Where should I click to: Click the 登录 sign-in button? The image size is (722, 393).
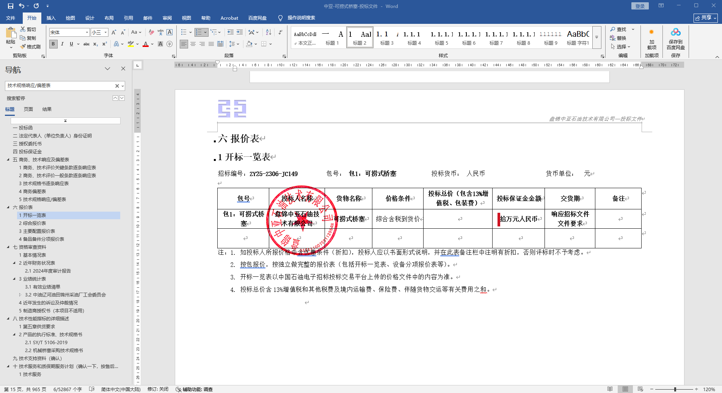[x=640, y=6]
